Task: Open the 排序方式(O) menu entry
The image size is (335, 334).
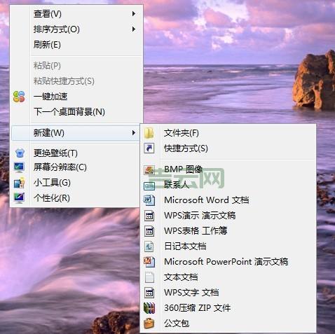Action: (76, 29)
